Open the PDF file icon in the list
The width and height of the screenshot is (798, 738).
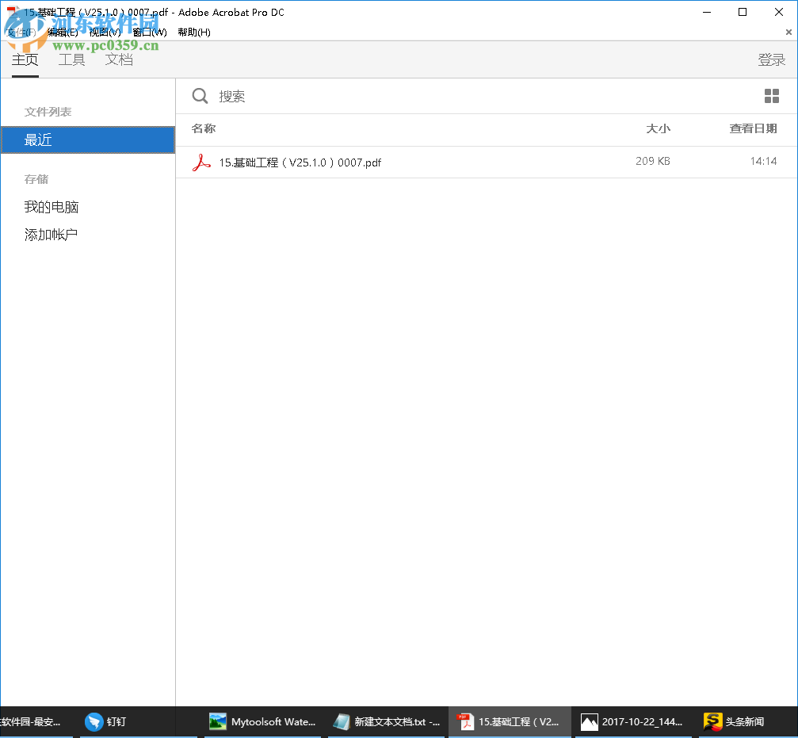point(201,162)
